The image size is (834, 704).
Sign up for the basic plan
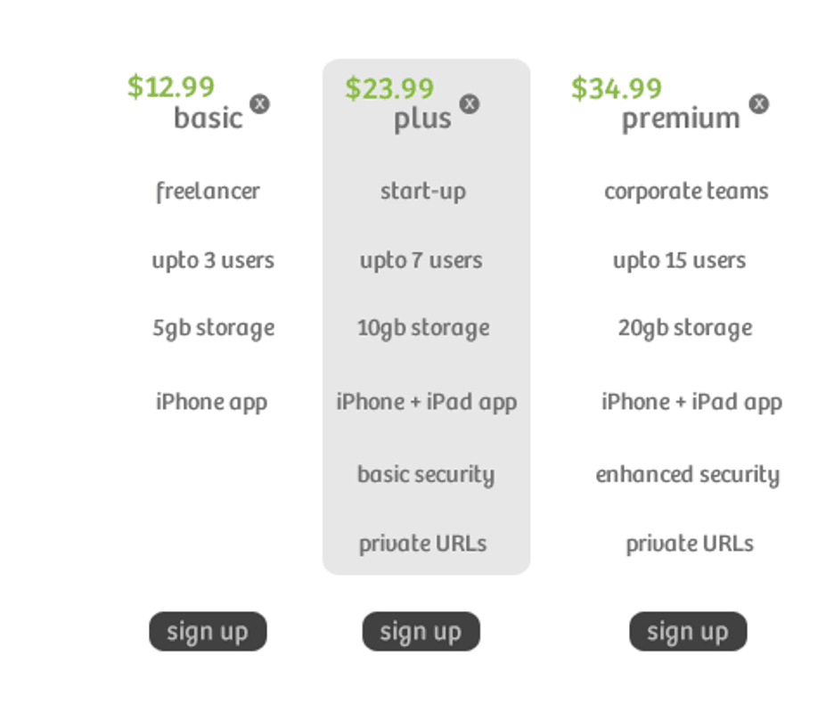click(208, 632)
